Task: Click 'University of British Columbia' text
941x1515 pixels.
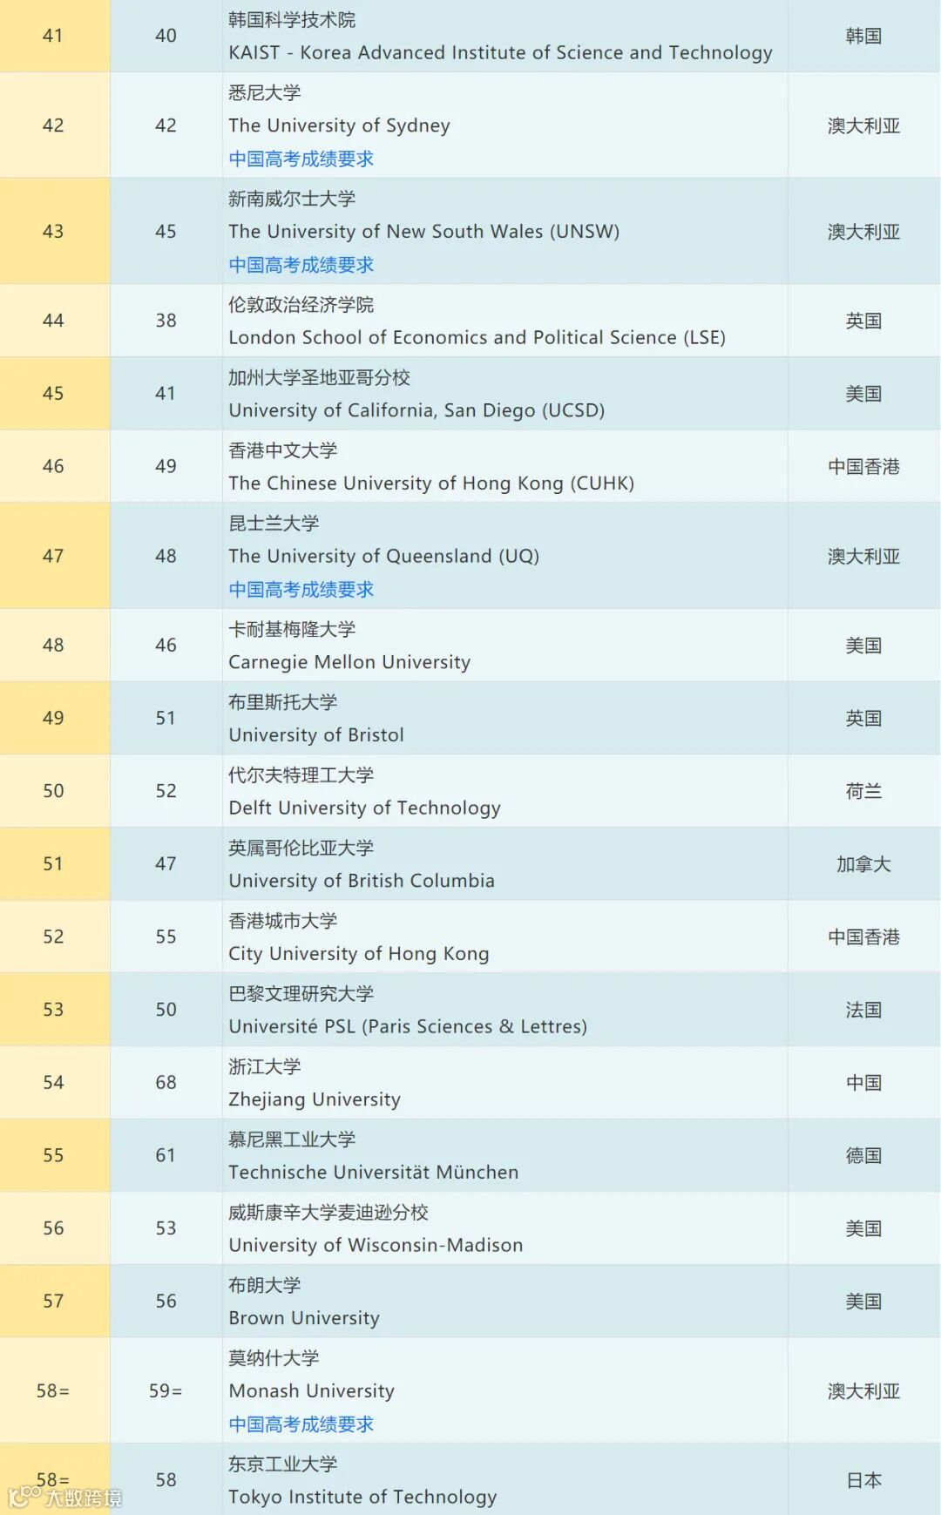Action: coord(362,881)
